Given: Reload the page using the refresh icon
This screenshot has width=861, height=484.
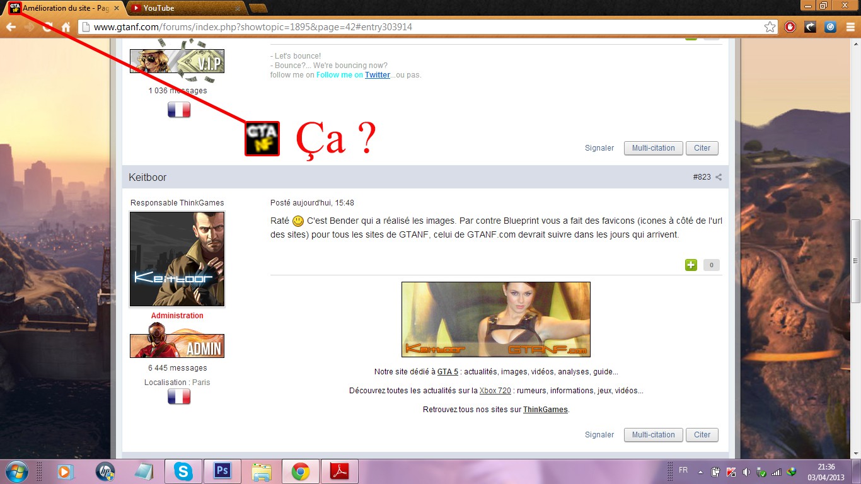Looking at the screenshot, I should [x=47, y=27].
